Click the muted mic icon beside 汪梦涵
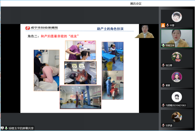 coord(163,125)
